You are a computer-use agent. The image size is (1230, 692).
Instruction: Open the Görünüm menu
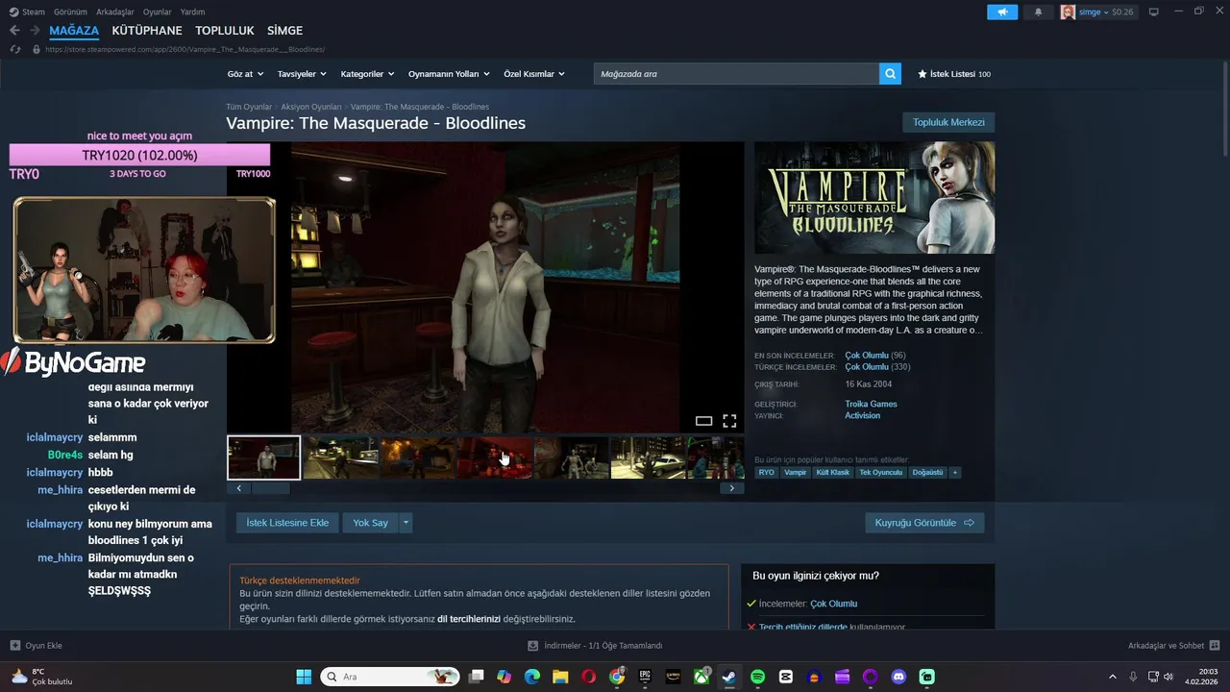(70, 12)
